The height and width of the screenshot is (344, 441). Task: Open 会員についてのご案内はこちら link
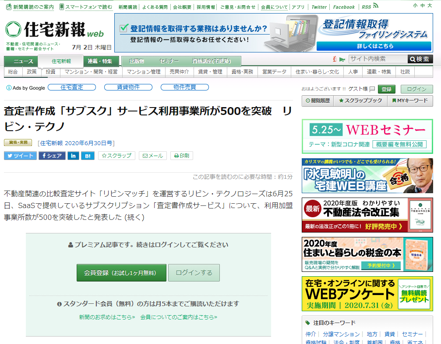click(179, 317)
